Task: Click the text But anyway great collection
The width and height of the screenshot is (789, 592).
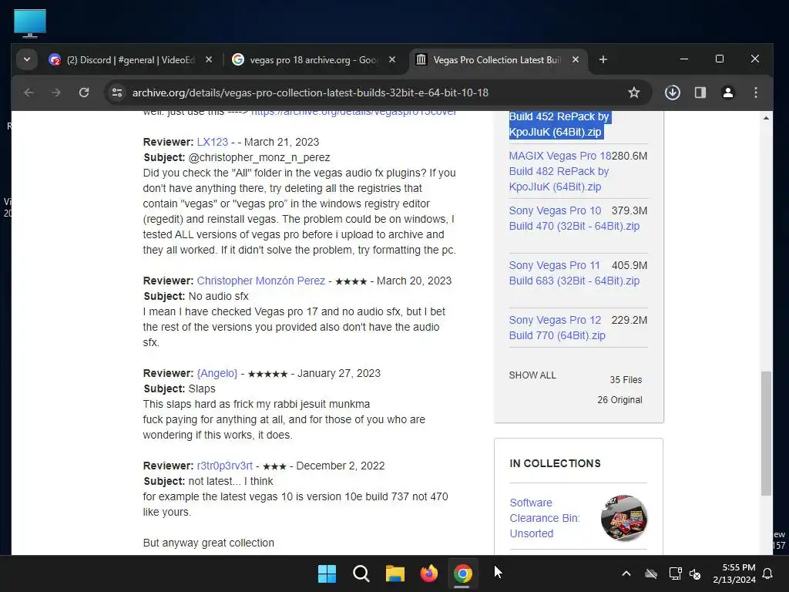Action: click(x=209, y=543)
